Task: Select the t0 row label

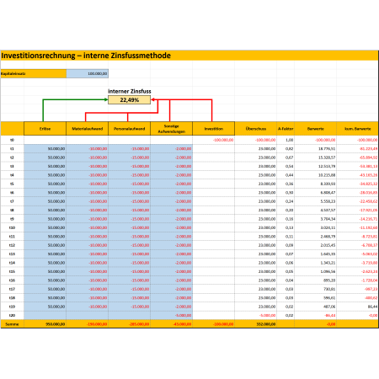Action: point(12,140)
